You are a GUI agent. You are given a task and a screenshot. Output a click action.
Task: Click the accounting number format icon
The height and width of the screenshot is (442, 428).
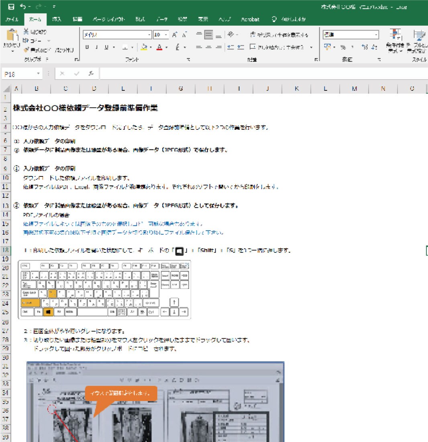pyautogui.click(x=327, y=47)
